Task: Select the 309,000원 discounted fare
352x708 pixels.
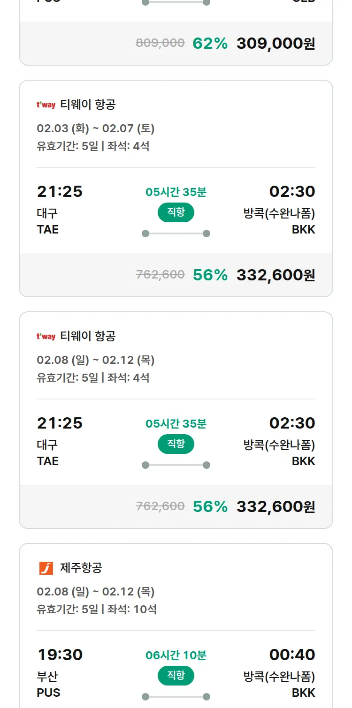Action: [275, 44]
